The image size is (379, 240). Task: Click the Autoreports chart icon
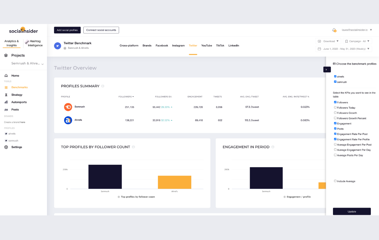[6, 102]
